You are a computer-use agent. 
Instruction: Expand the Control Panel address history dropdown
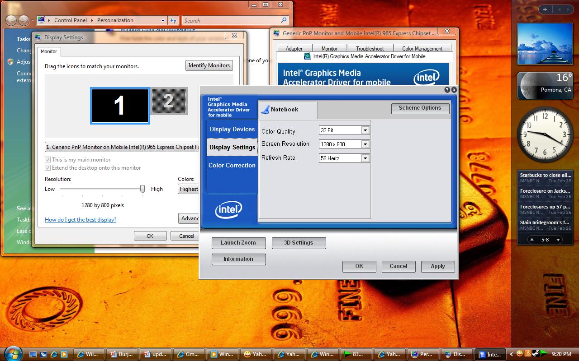tap(163, 20)
